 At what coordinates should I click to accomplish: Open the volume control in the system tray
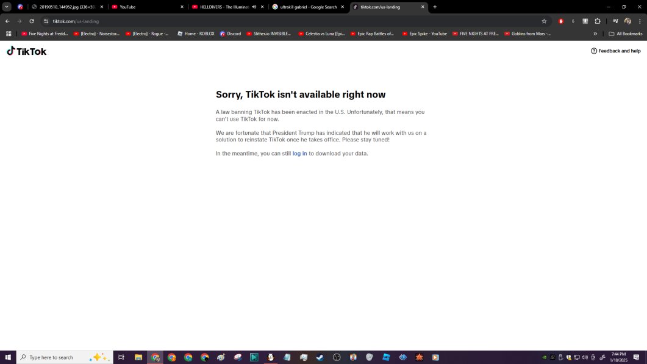coord(585,357)
